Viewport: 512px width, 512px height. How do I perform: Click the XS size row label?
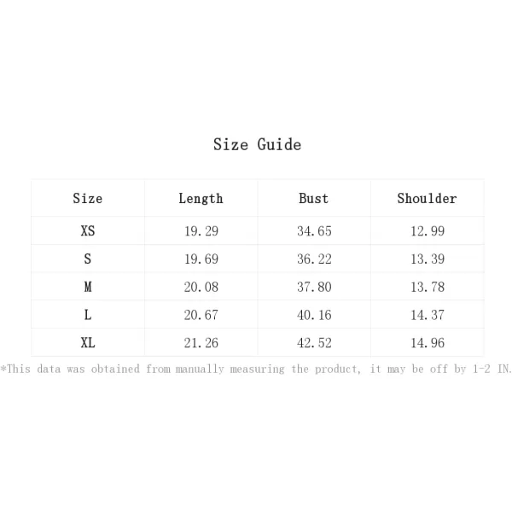(87, 231)
